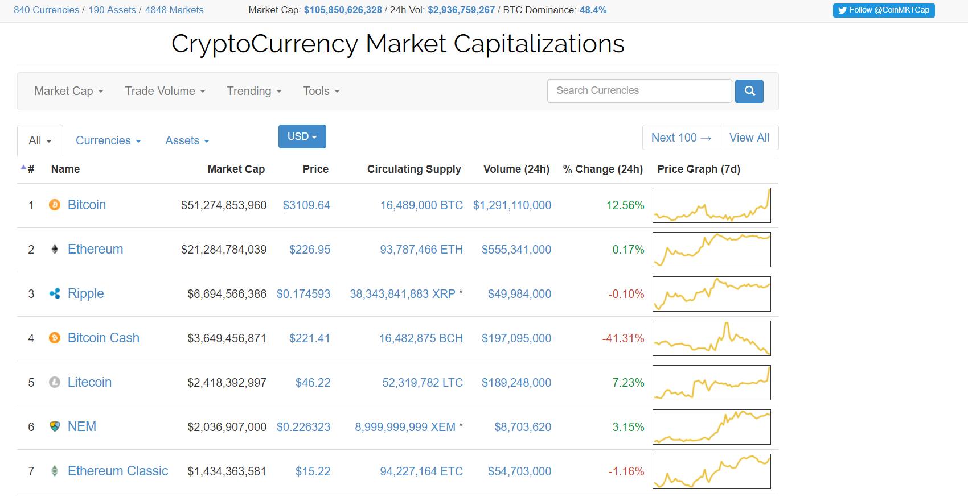Click total market cap value $105,850,626,328
Image resolution: width=968 pixels, height=497 pixels.
click(x=343, y=10)
